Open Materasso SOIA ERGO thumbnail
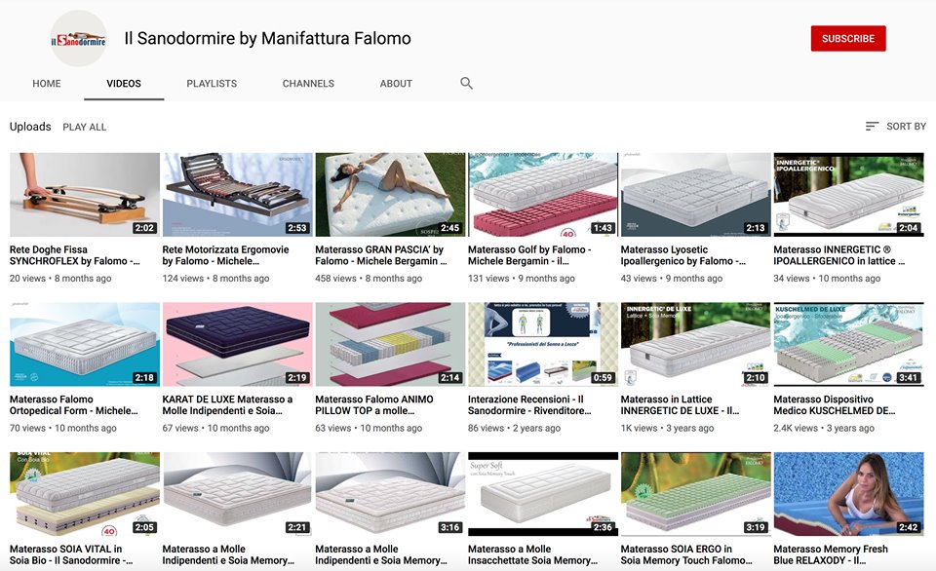Screen dimensions: 936x571 (696, 494)
